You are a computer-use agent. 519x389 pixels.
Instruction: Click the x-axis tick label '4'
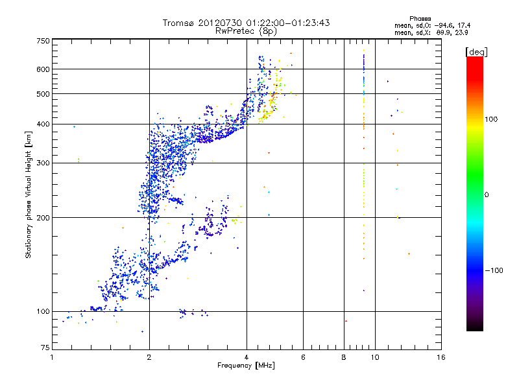247,357
